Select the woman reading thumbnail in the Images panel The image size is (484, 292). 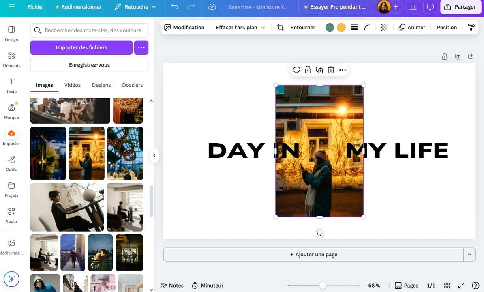click(x=66, y=207)
